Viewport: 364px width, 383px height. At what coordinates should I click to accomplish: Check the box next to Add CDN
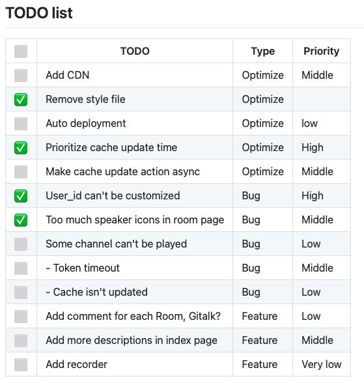pos(21,76)
